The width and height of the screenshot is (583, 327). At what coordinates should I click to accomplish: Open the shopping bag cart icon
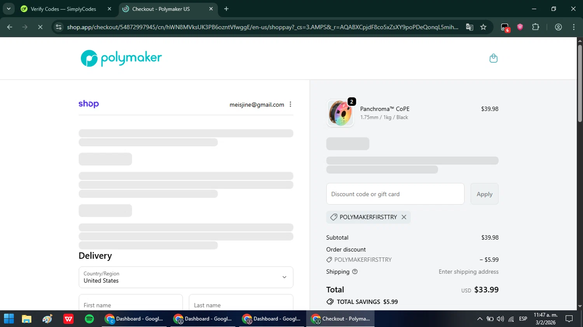(x=493, y=58)
